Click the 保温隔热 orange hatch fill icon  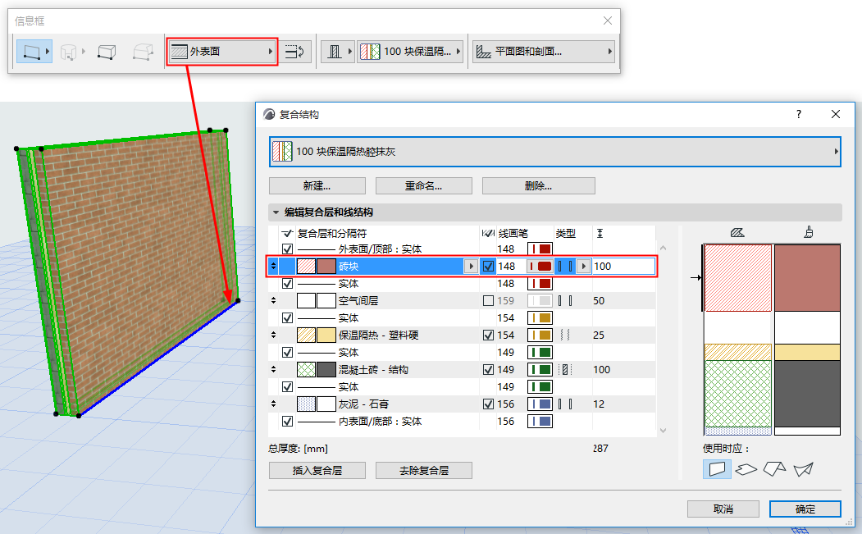pos(306,335)
